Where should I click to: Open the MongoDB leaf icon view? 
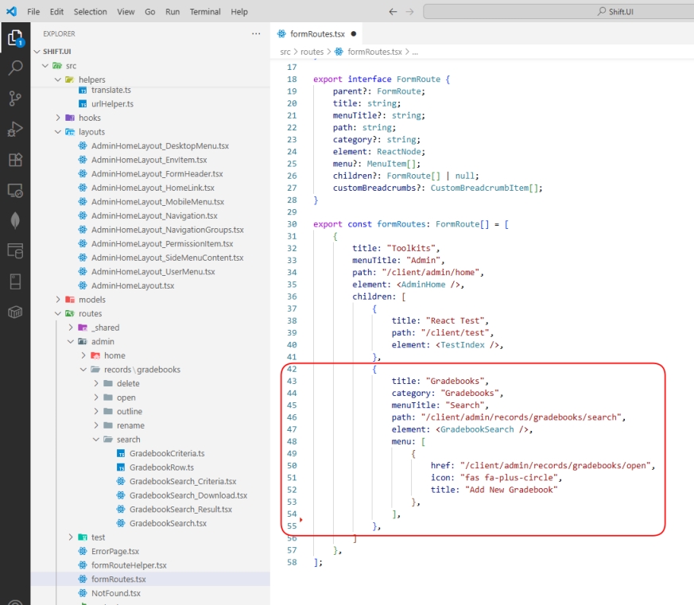pos(15,220)
